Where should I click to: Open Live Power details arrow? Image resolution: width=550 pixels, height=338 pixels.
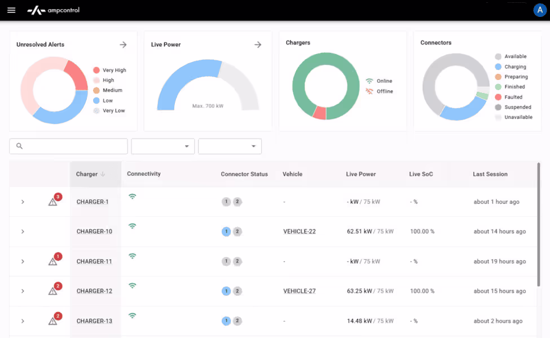click(258, 45)
